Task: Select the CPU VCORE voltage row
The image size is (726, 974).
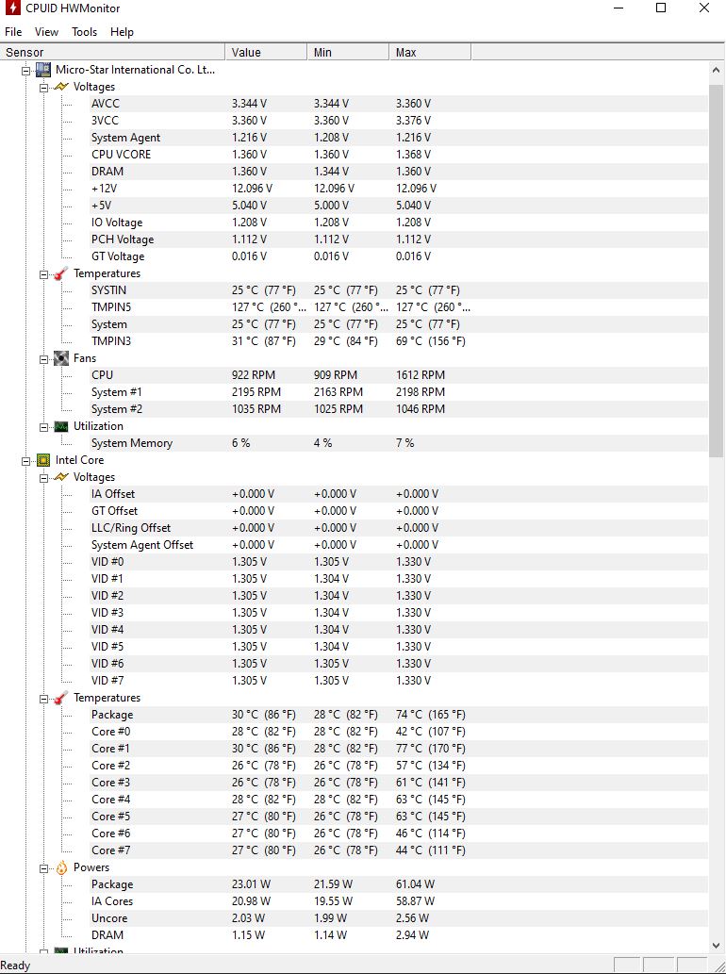Action: pos(121,155)
